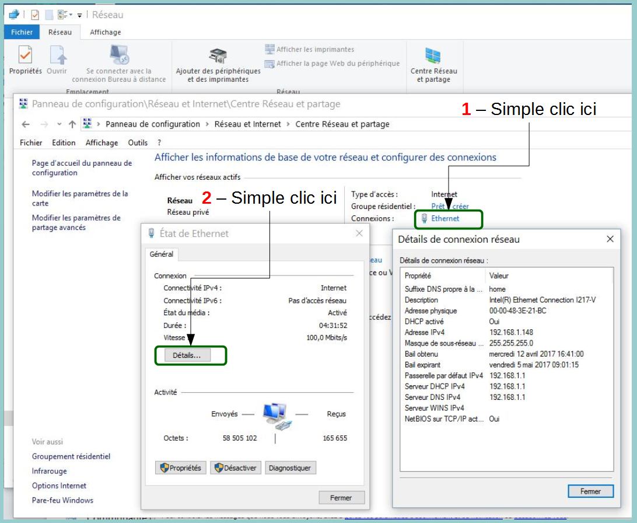Screen dimensions: 637x523
Task: Expand quick access toolbar customize arrow
Action: click(79, 15)
